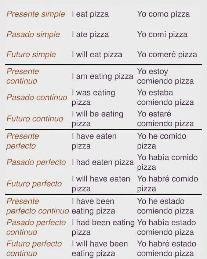
Task: Click 'Yo estaba comiendo pizza' translation
Action: pos(166,97)
